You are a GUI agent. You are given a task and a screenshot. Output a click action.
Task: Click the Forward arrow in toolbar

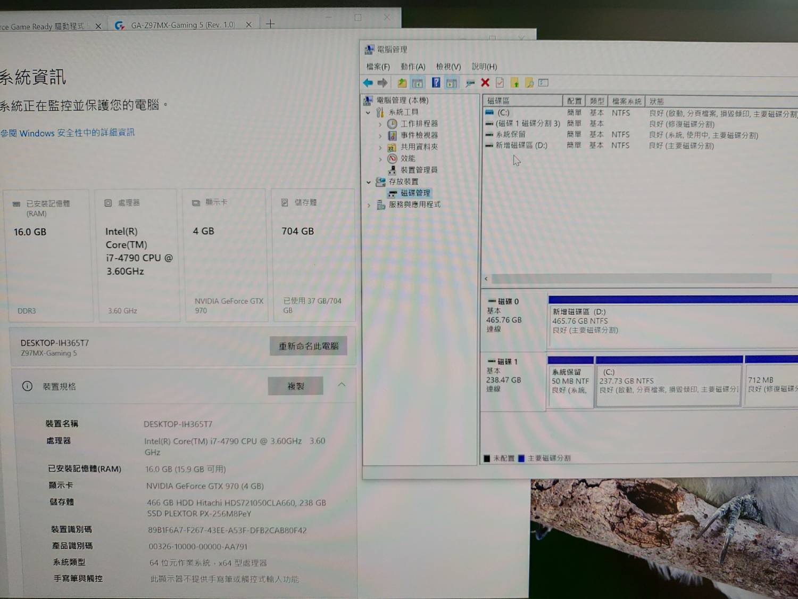tap(383, 83)
